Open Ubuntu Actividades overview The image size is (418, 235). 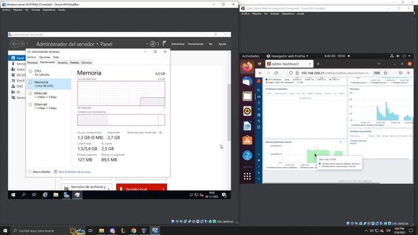(250, 56)
